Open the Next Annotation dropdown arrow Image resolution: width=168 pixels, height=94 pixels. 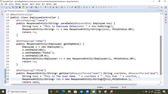[x=99, y=7]
